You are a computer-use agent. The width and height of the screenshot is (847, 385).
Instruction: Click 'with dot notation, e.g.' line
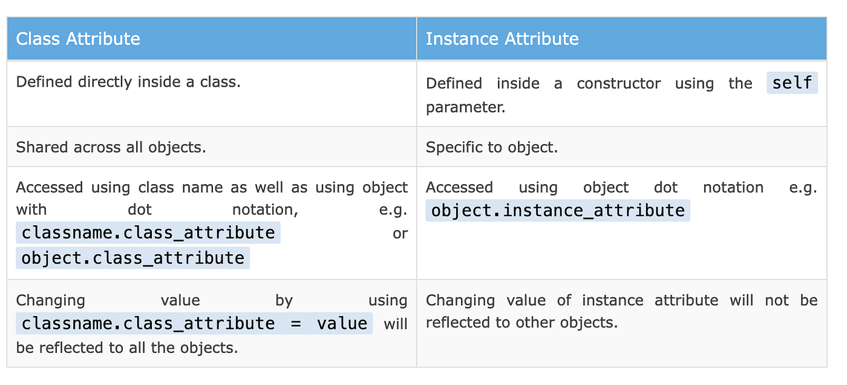point(212,210)
